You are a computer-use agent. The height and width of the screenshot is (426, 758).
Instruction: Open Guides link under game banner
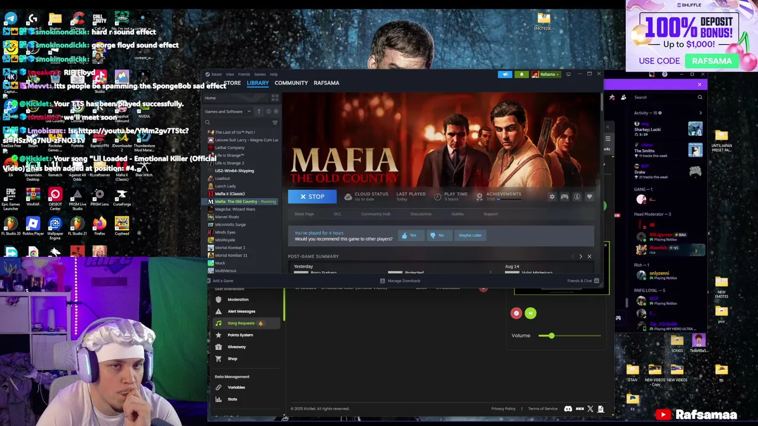(x=458, y=214)
